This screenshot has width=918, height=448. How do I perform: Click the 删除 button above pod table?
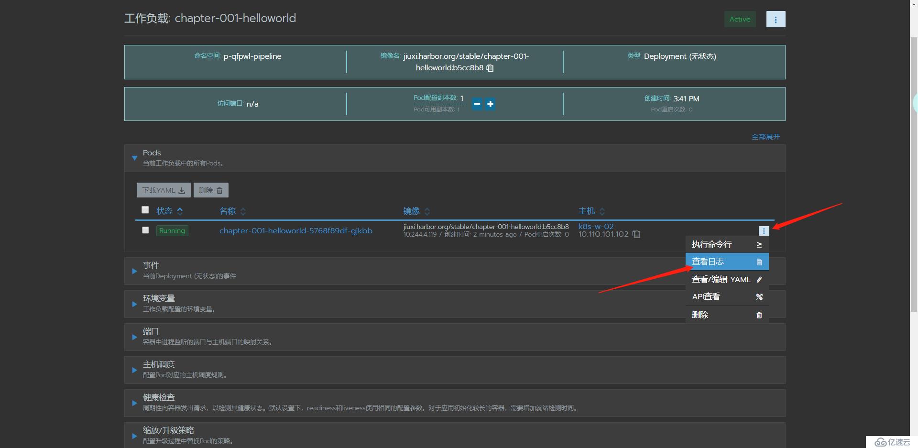[211, 190]
